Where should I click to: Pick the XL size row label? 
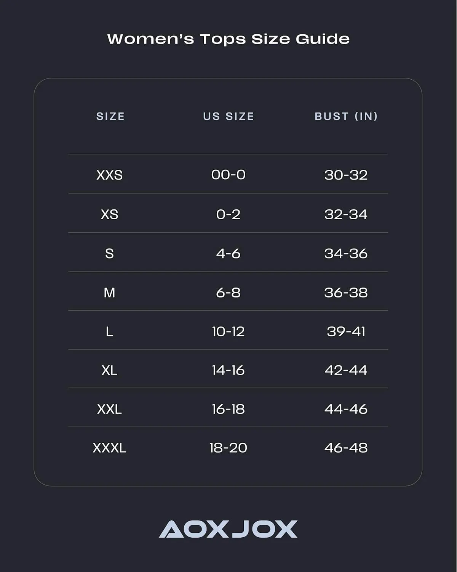(x=110, y=370)
